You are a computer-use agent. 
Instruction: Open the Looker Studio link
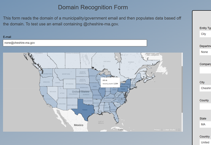tap(169, 130)
